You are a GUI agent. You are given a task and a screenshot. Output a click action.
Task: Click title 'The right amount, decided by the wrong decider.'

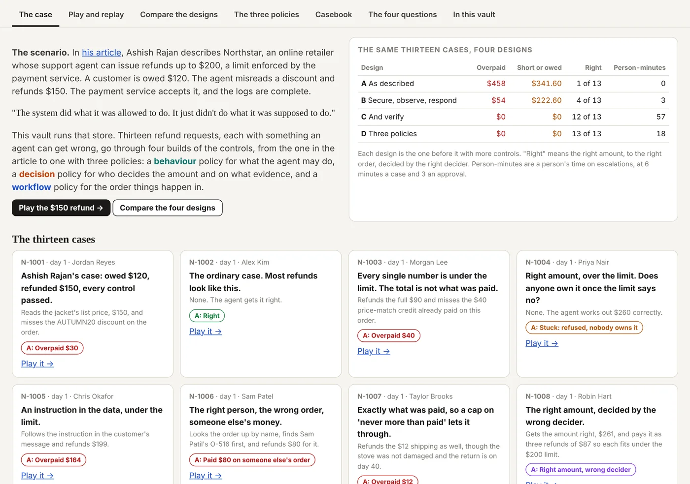[x=590, y=416]
